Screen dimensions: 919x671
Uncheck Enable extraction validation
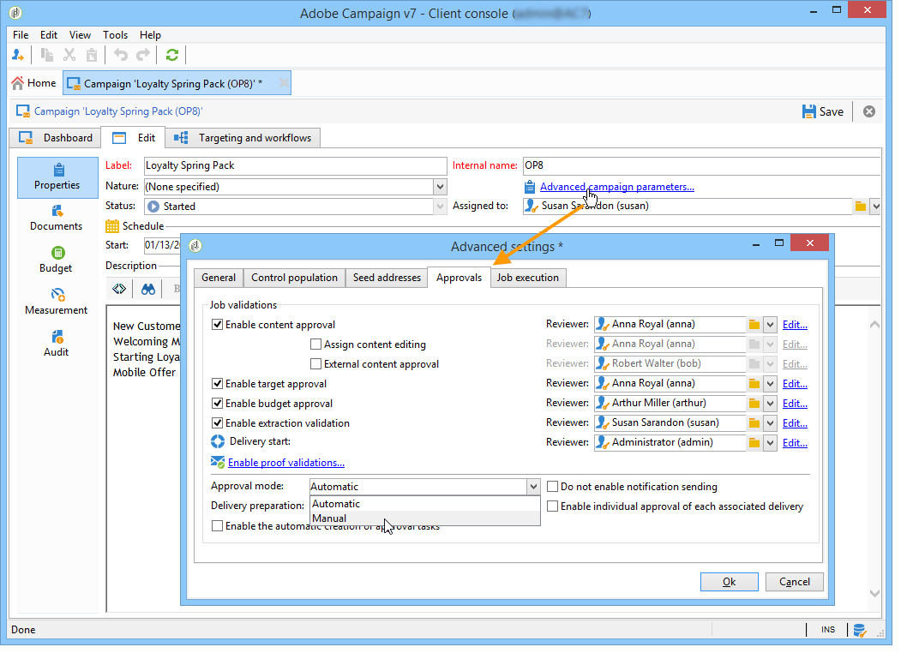tap(218, 423)
